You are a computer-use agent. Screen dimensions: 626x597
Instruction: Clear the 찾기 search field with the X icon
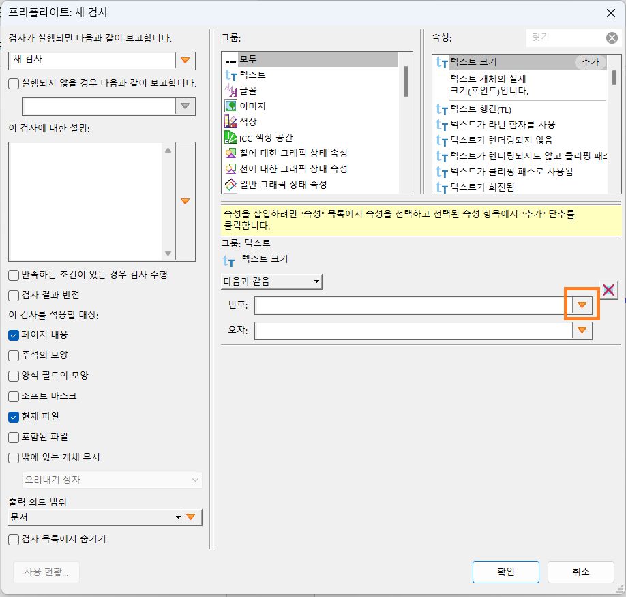[x=612, y=37]
